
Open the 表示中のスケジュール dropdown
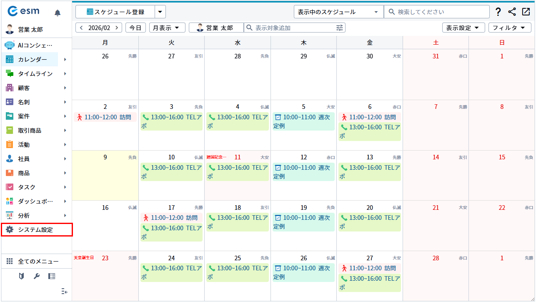click(338, 12)
